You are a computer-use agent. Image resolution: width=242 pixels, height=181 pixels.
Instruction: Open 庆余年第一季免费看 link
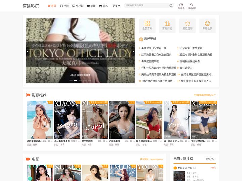[x=191, y=48]
